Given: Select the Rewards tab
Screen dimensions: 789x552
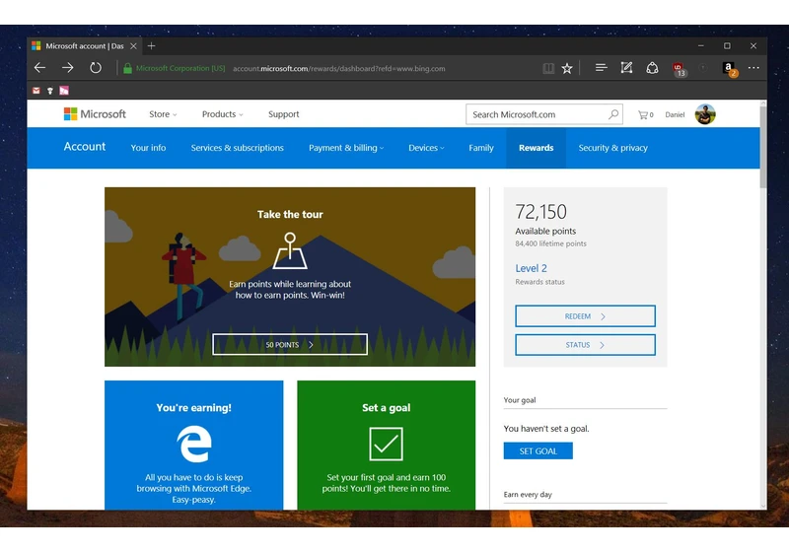Looking at the screenshot, I should point(536,148).
